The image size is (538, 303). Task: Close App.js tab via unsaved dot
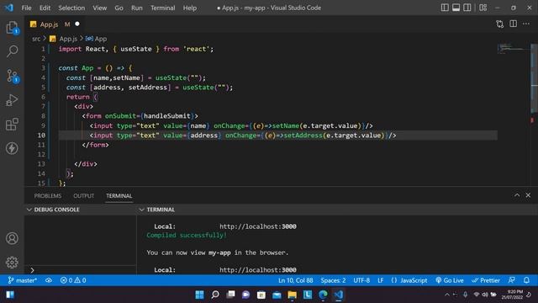(x=77, y=24)
